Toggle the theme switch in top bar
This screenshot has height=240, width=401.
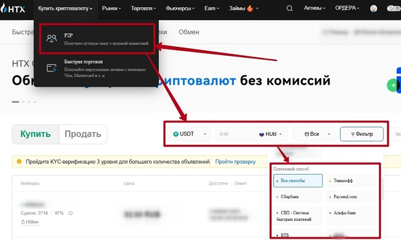point(394,8)
